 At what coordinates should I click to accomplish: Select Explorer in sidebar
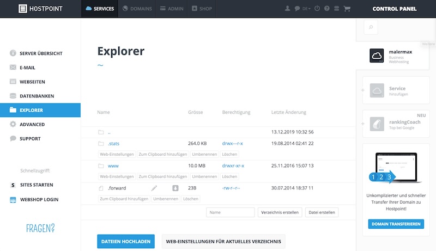coord(40,110)
